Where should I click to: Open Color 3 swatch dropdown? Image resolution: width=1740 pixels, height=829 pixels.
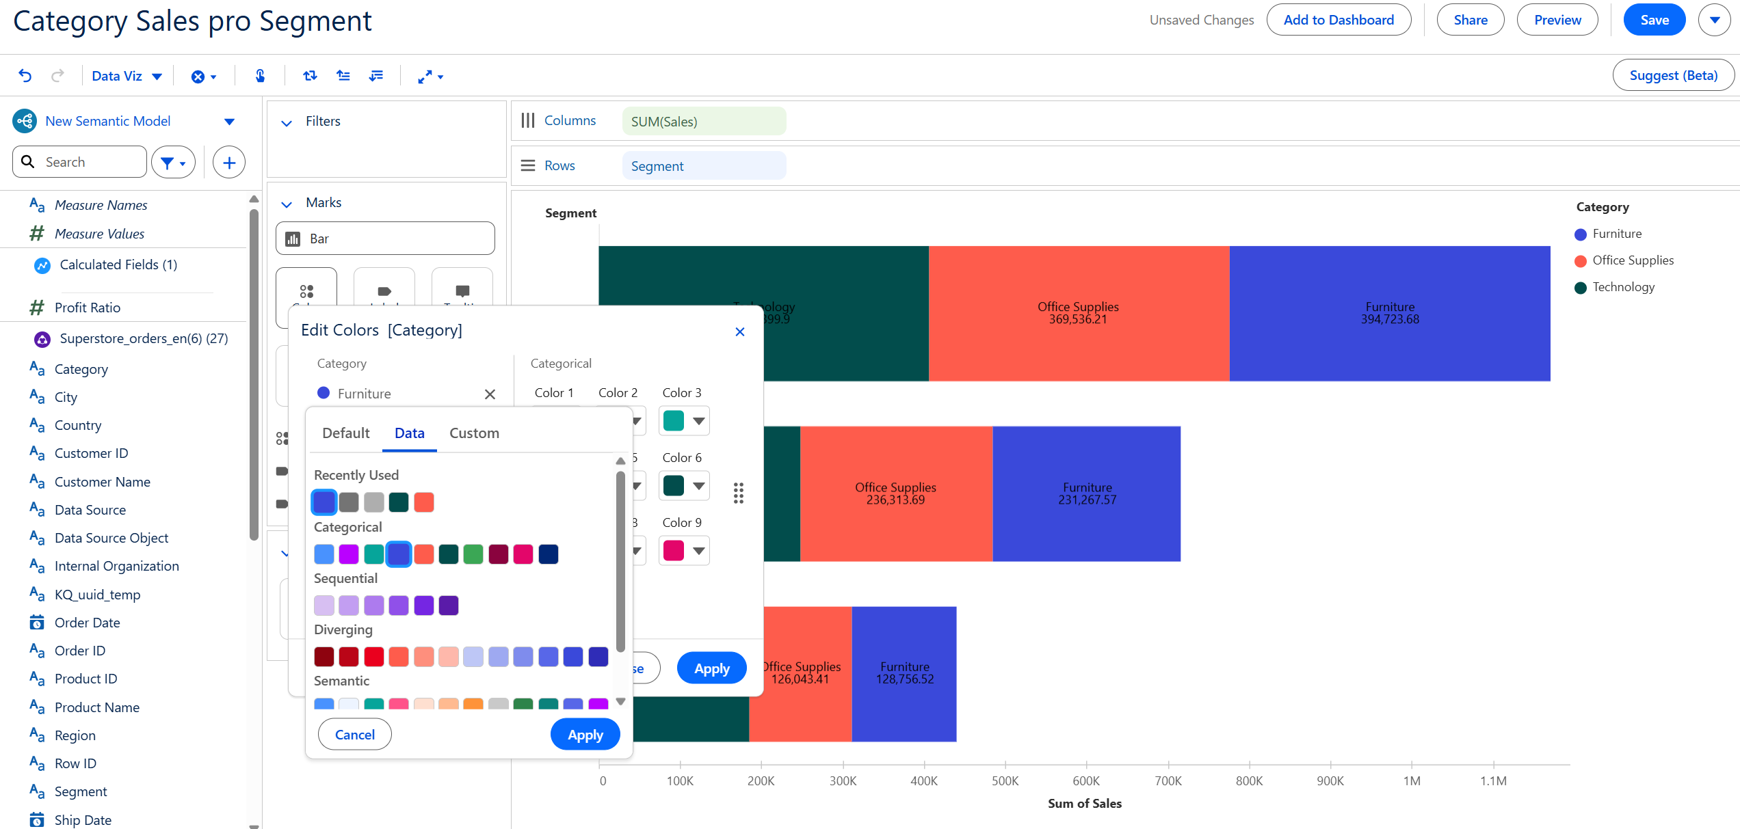pyautogui.click(x=698, y=421)
